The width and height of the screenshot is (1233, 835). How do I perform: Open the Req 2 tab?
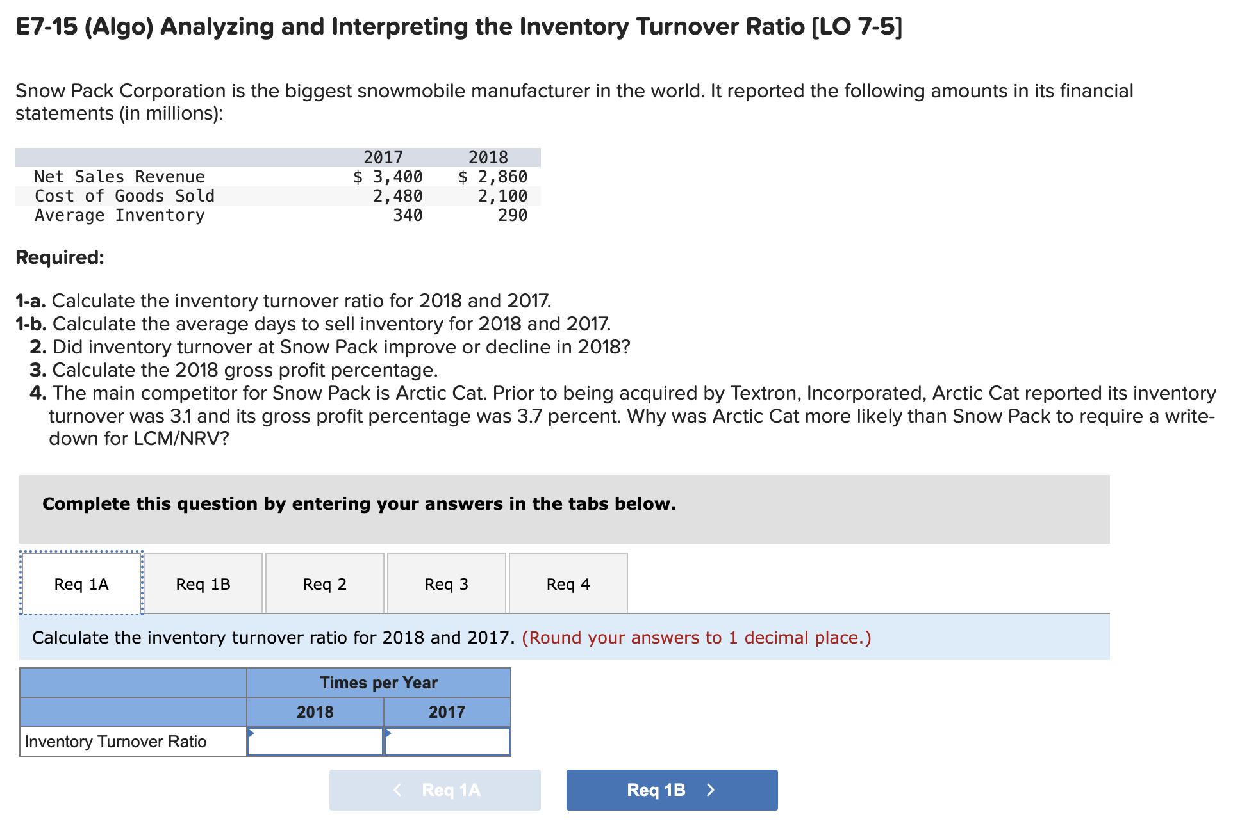pos(324,583)
